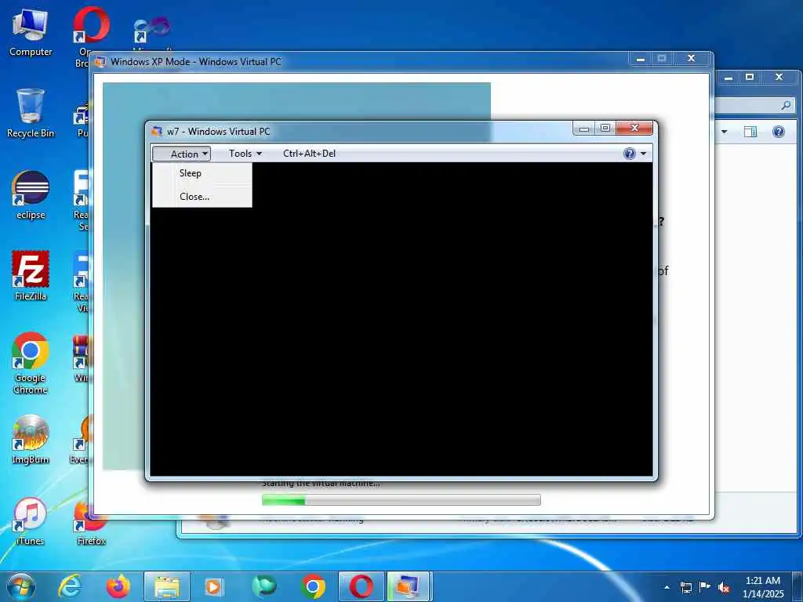Screen dimensions: 803x602
Task: Open network status tray icon
Action: 685,587
